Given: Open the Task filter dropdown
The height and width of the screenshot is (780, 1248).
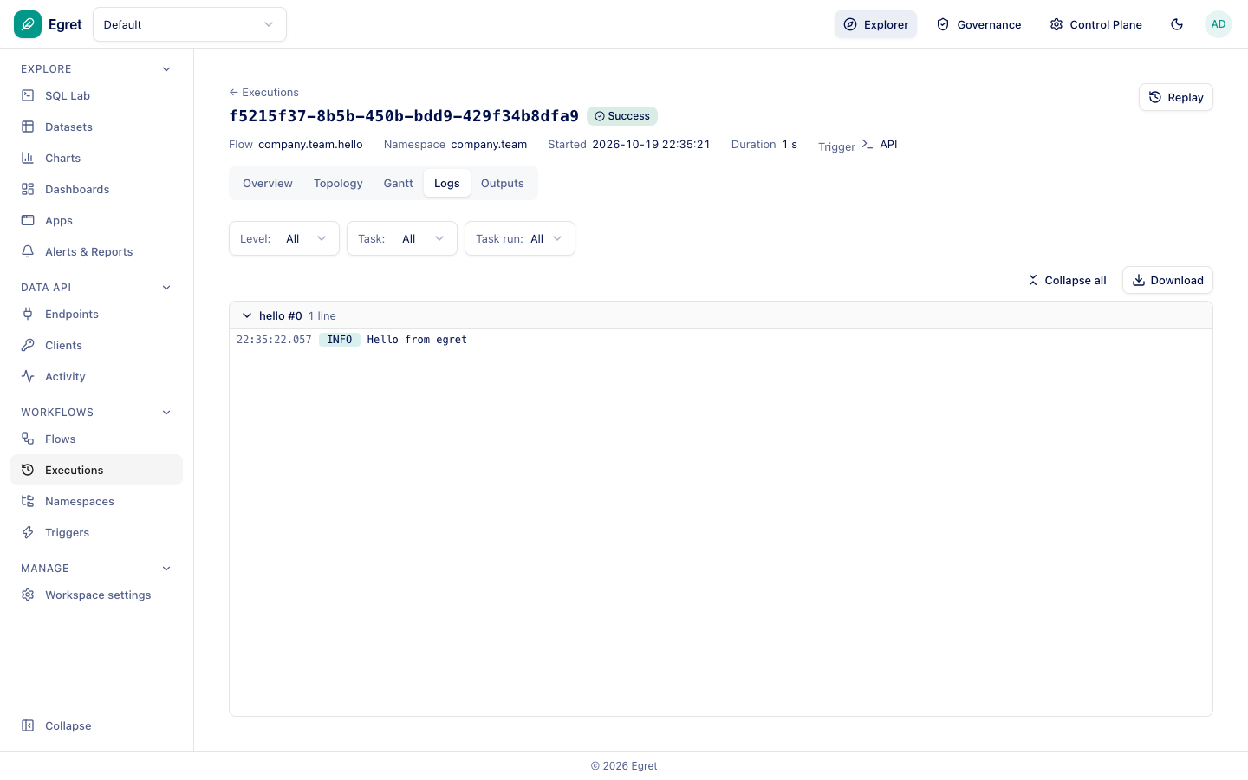Looking at the screenshot, I should tap(402, 238).
